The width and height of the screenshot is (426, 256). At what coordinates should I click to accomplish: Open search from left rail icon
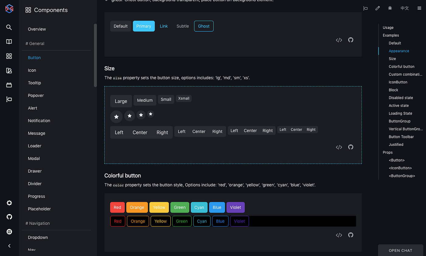[x=9, y=27]
